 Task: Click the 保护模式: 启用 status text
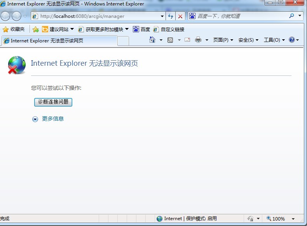point(201,219)
